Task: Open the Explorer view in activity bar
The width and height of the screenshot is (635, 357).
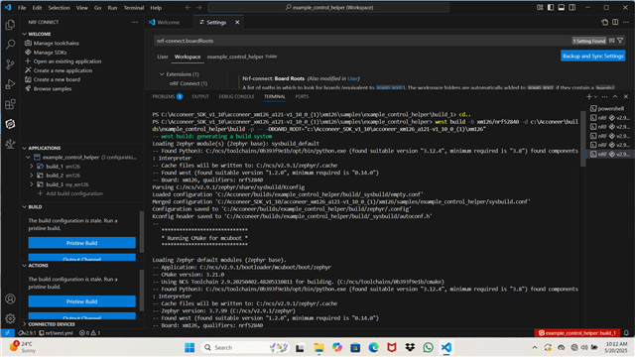Action: 10,25
